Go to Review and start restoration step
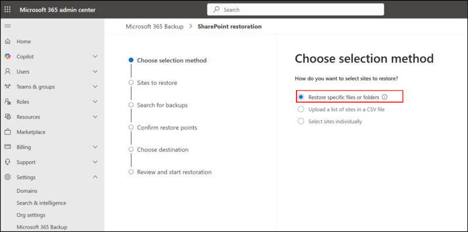468x232 pixels. tap(174, 172)
